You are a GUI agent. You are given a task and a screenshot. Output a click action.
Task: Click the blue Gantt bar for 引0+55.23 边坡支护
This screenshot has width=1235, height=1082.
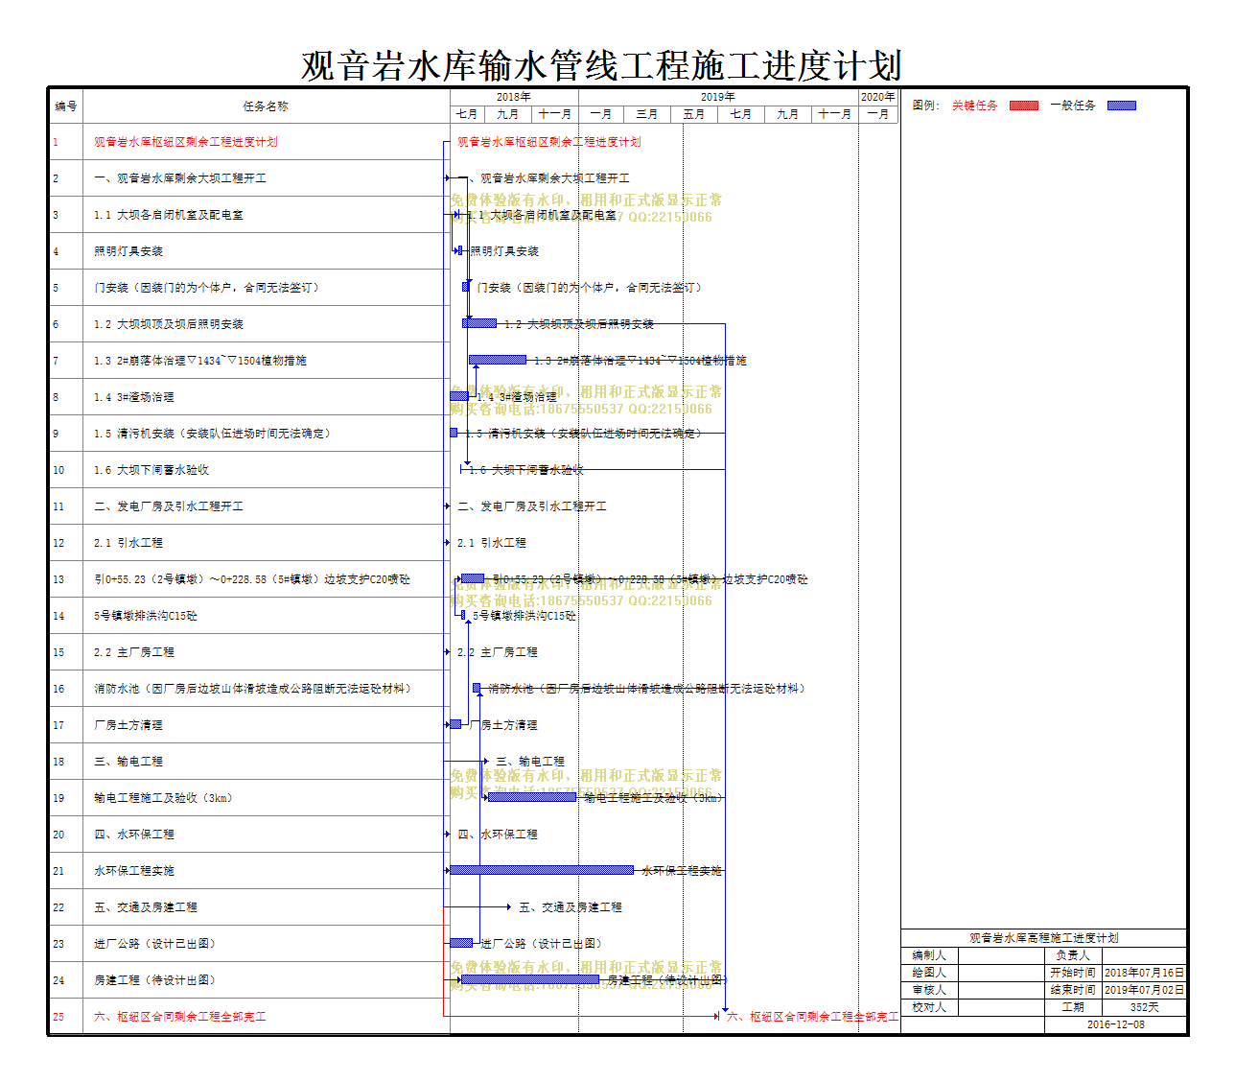coord(473,578)
